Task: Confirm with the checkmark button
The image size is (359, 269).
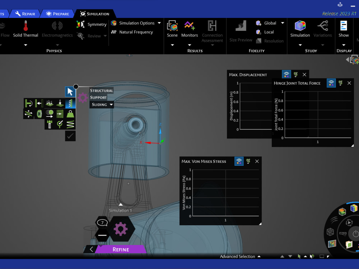Action: coord(70,136)
